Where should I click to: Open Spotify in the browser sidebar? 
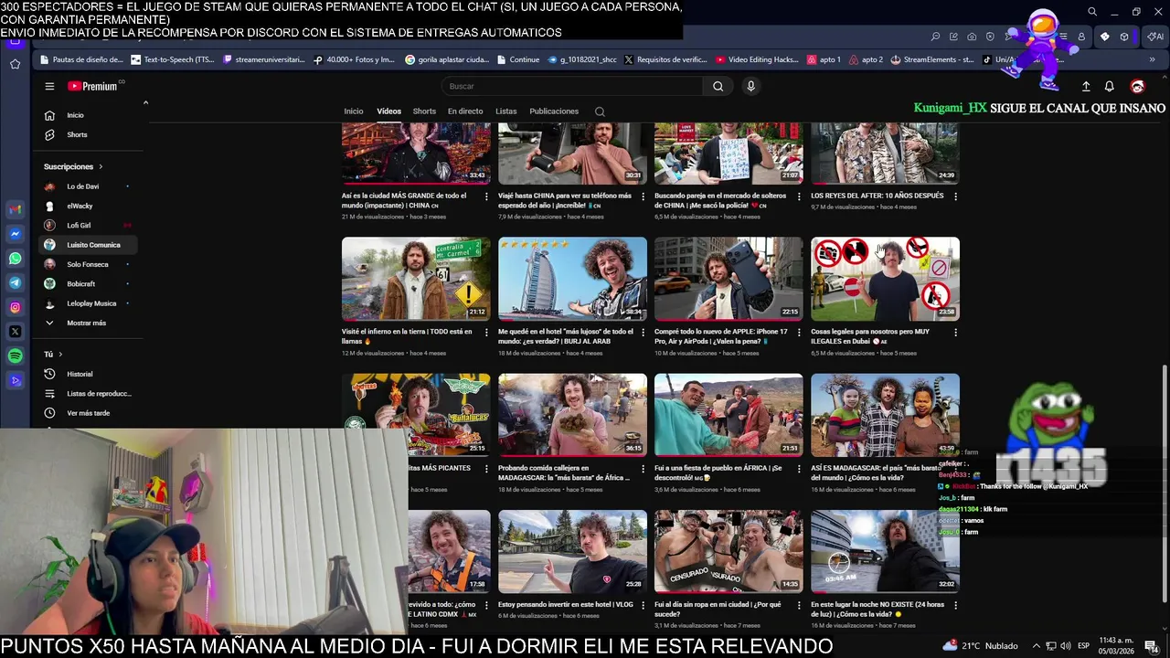pos(15,356)
